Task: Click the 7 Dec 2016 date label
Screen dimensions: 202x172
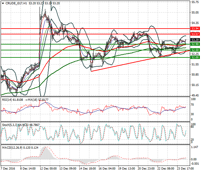Action: (8, 169)
